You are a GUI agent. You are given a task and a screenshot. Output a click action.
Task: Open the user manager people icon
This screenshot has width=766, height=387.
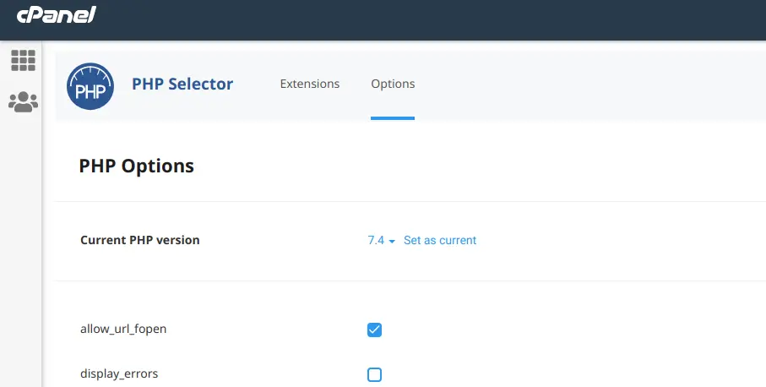[x=23, y=102]
